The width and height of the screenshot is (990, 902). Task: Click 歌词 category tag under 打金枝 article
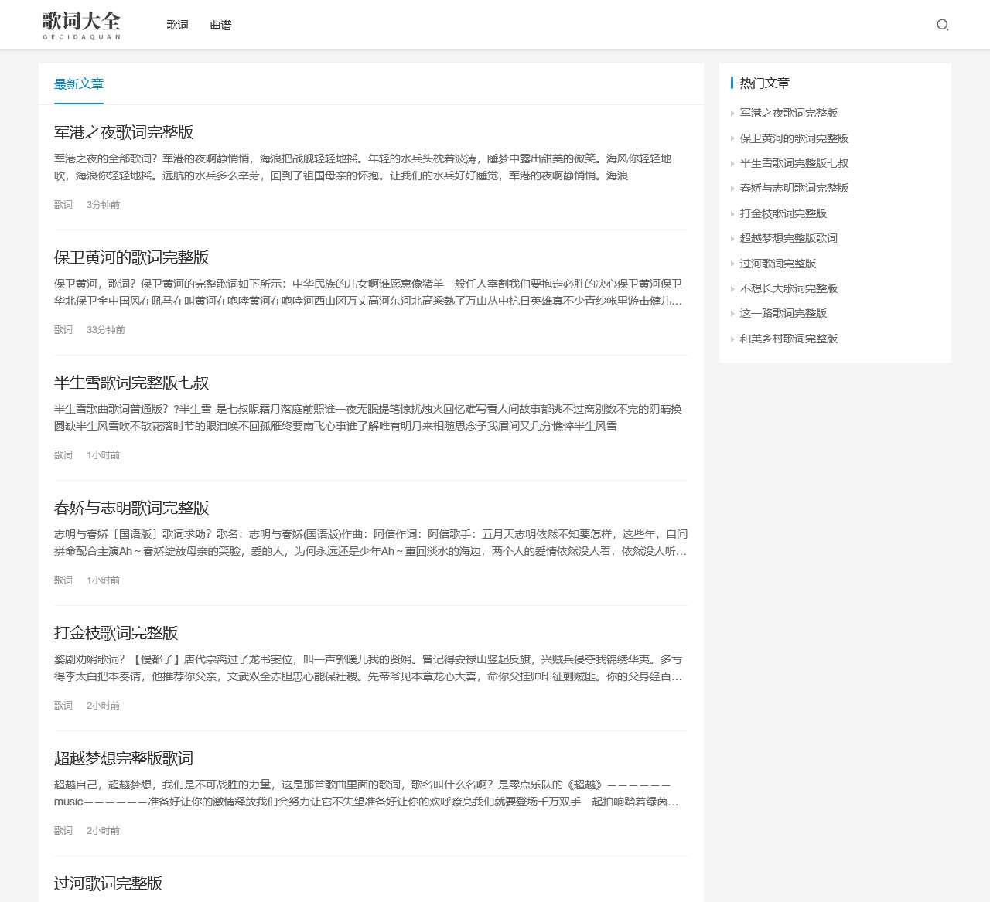63,706
